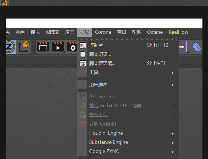
Task: Click the AE Live Link icon
Action: coord(83,97)
